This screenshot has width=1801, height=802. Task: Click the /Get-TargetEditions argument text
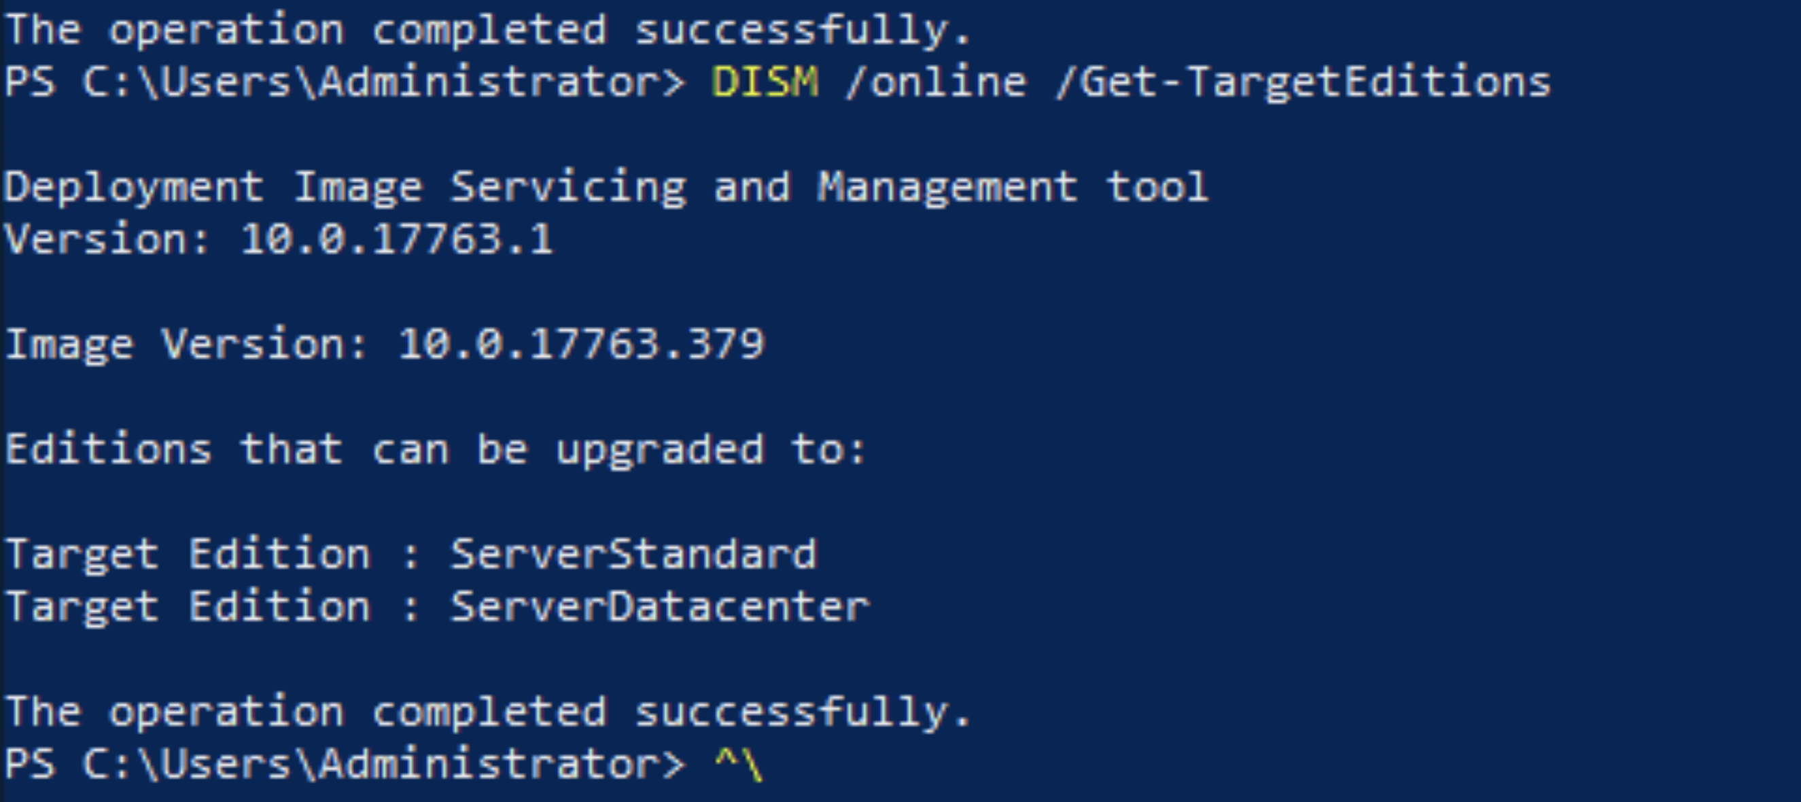(1304, 83)
